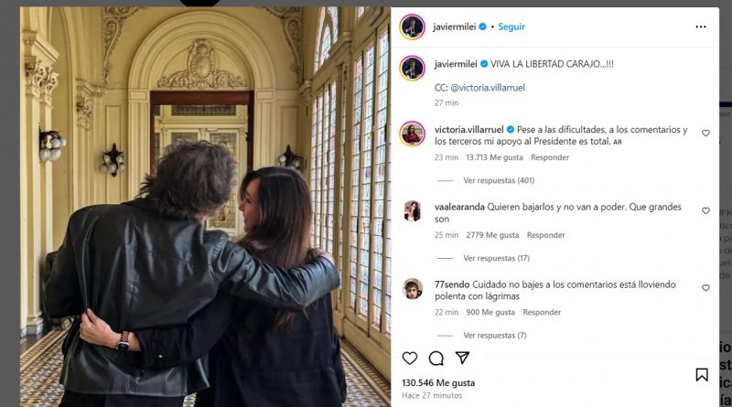The height and width of the screenshot is (407, 732).
Task: Open victoria.villarruel commenter avatar
Action: coord(413,134)
